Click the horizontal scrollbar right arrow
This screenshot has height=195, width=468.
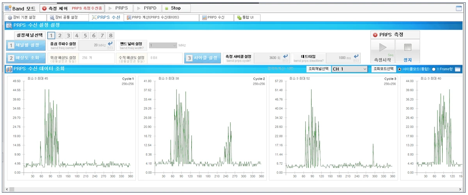click(460, 189)
